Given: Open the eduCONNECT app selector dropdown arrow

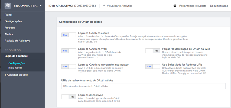Looking at the screenshot, I should [x=41, y=6].
